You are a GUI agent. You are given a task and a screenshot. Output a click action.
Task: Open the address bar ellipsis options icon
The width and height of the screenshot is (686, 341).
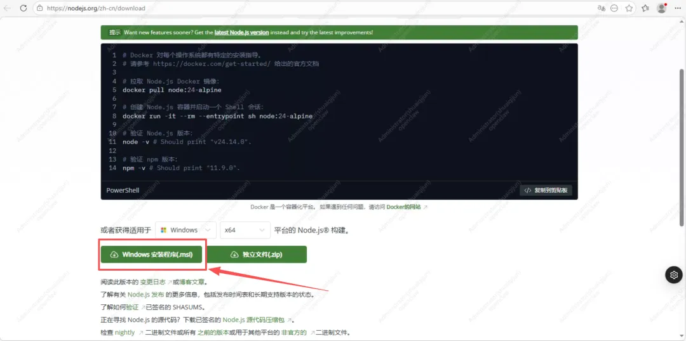pyautogui.click(x=614, y=8)
